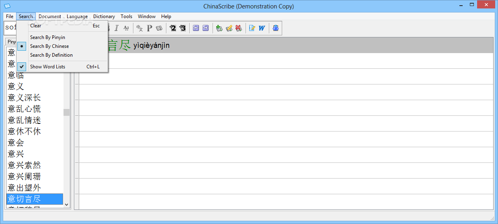Select word 意兴索然 in list
498x224 pixels.
[35, 165]
